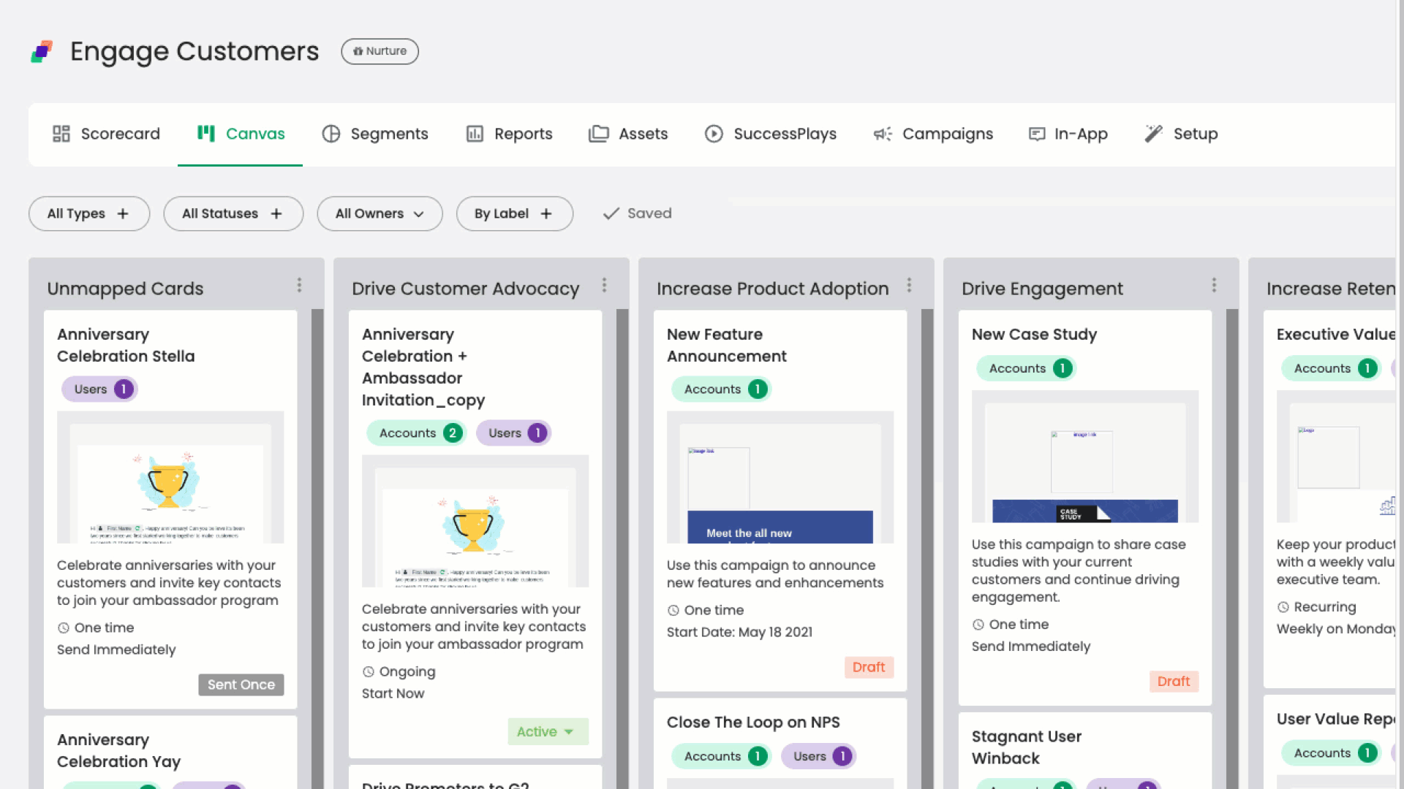
Task: Open Drive Customer Advocacy column options menu
Action: (x=604, y=285)
